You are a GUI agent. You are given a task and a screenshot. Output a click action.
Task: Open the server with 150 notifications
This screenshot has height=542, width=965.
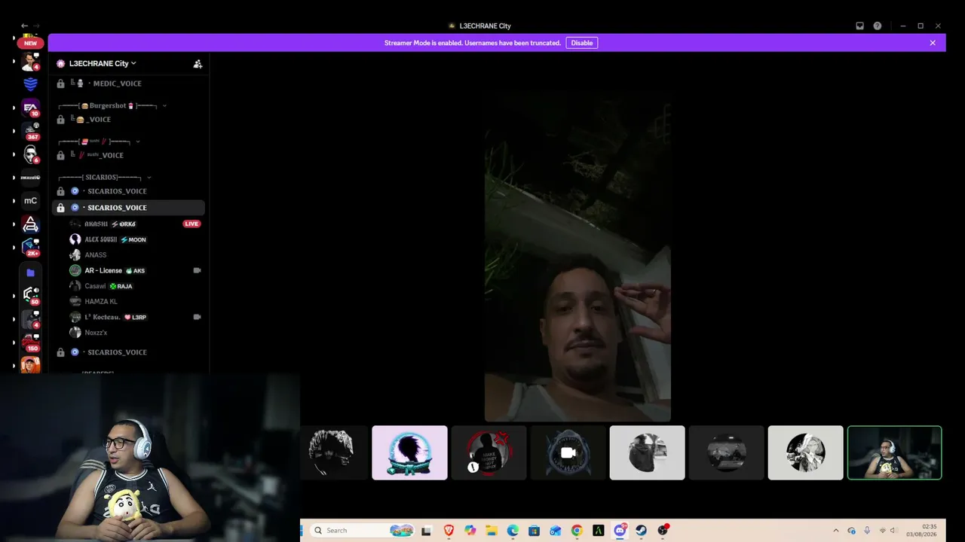tap(30, 342)
